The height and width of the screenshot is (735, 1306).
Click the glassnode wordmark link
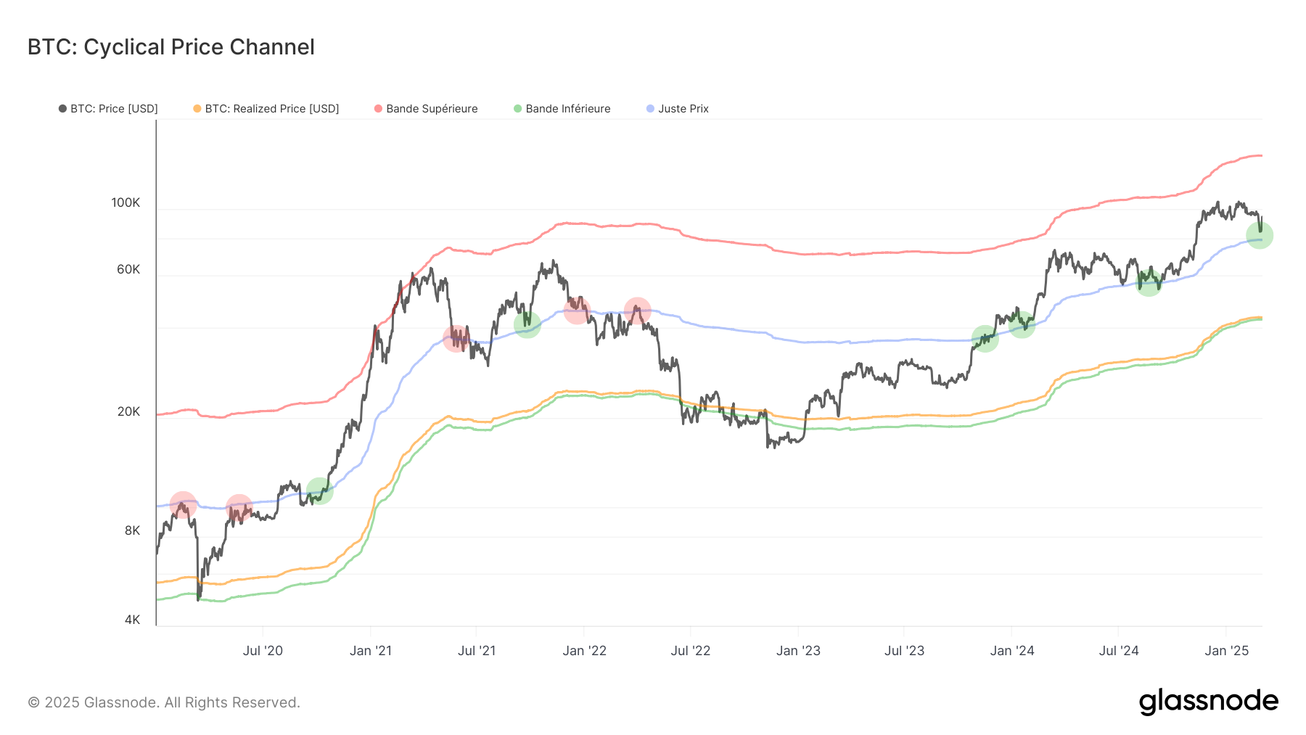coord(1209,701)
